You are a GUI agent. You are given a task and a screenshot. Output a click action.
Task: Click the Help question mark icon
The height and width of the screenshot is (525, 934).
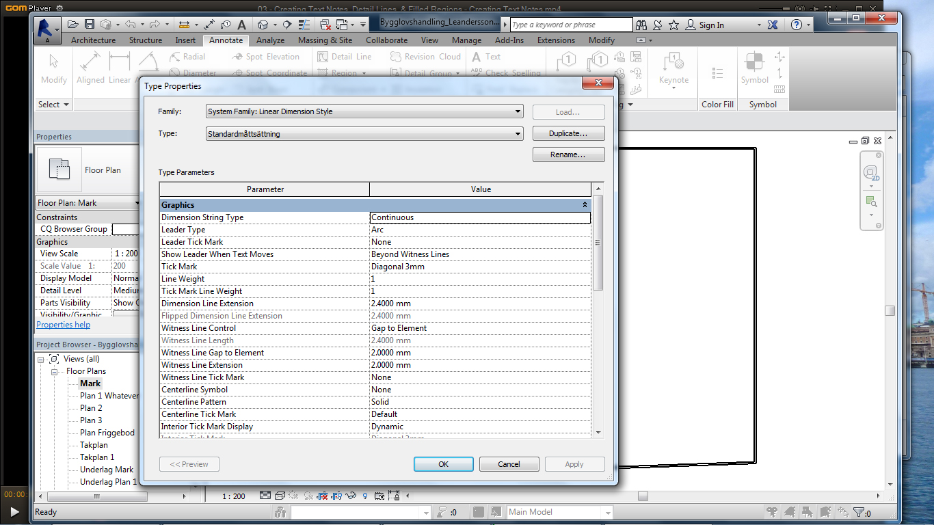click(x=796, y=25)
